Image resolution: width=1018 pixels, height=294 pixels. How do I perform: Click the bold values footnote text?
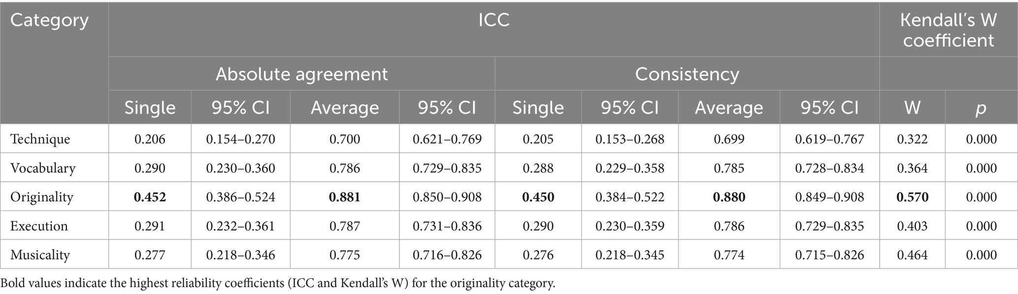click(x=278, y=284)
